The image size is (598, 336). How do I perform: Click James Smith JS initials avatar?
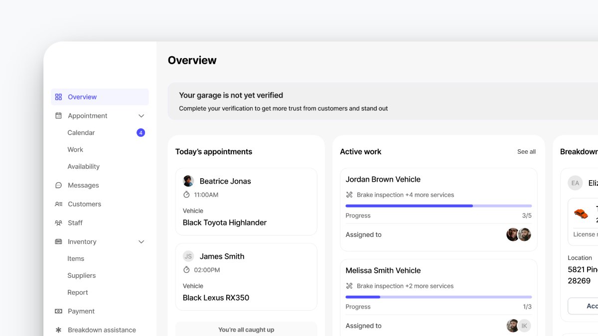[188, 256]
